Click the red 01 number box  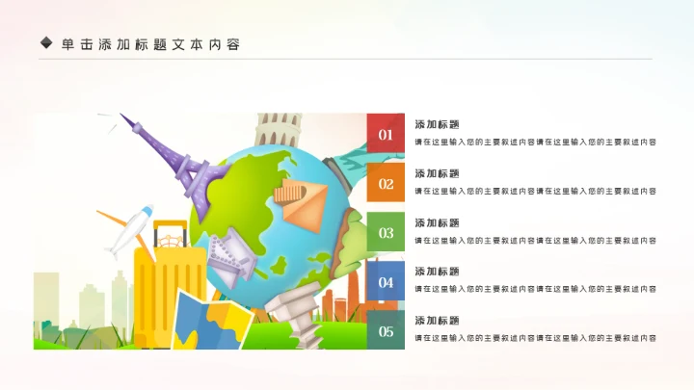386,134
